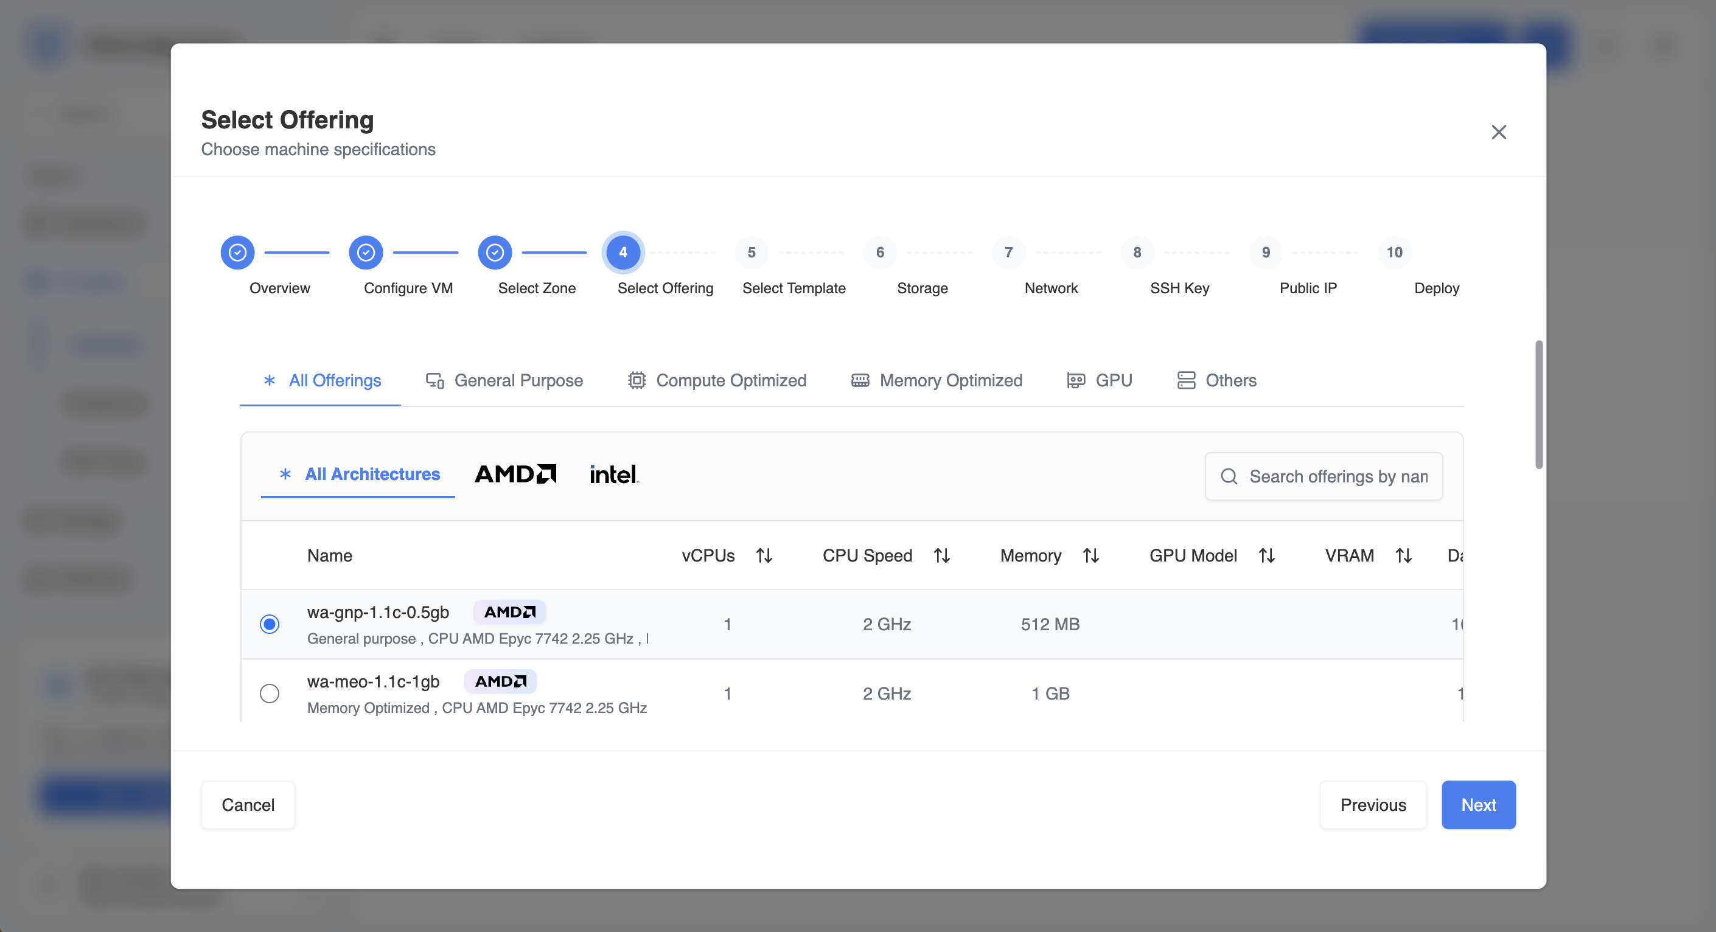
Task: Open the Others offerings tab
Action: click(x=1216, y=380)
